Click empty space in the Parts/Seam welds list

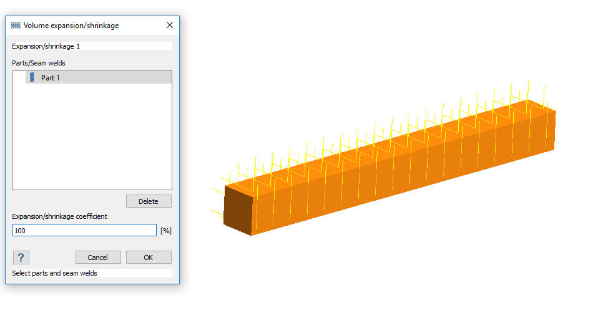click(92, 137)
